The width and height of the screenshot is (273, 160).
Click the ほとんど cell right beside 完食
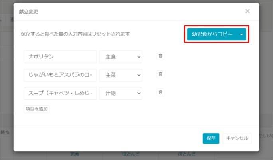coord(131,154)
